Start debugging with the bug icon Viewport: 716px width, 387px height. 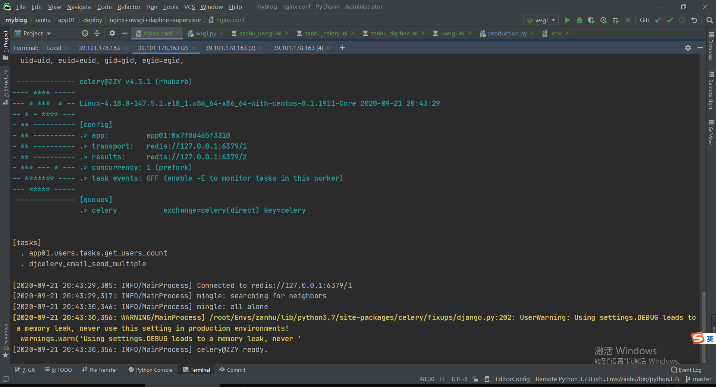[579, 20]
